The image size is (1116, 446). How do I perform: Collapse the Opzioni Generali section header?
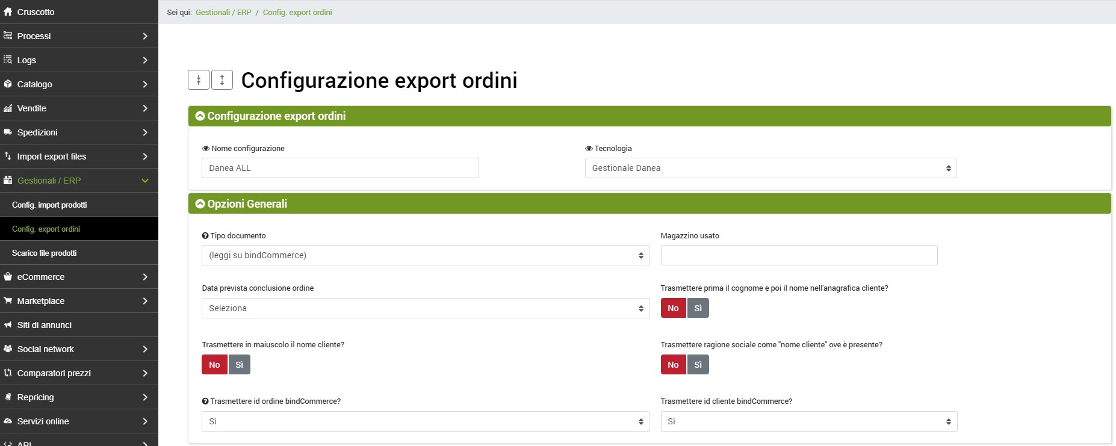[200, 204]
